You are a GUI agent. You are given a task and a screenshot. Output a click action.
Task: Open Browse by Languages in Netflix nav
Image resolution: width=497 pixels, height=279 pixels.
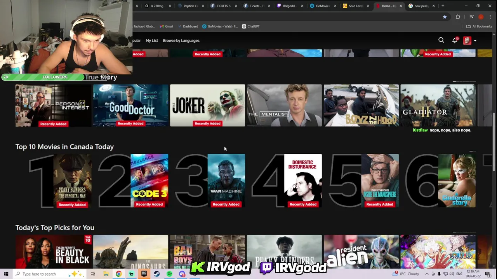181,40
